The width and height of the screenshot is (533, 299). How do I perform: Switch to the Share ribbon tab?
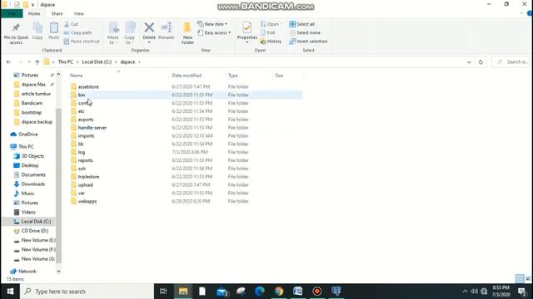[x=57, y=13]
